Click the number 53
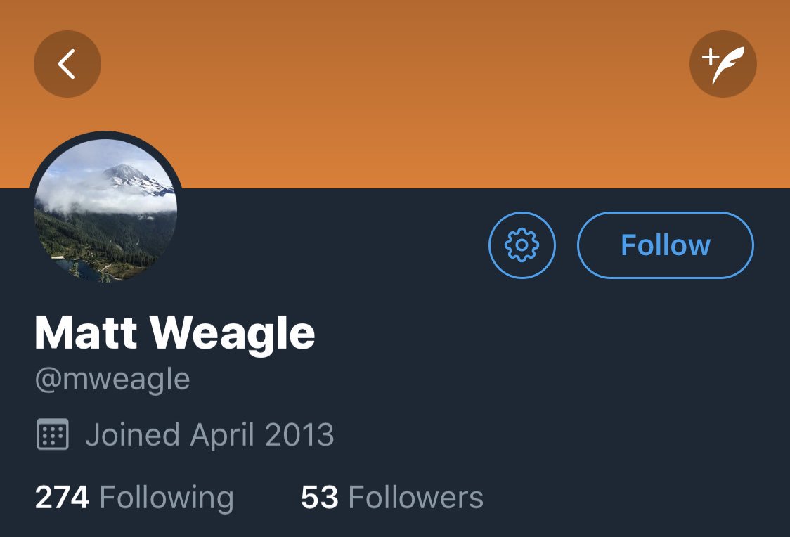Screen dimensions: 790x537 coord(319,498)
